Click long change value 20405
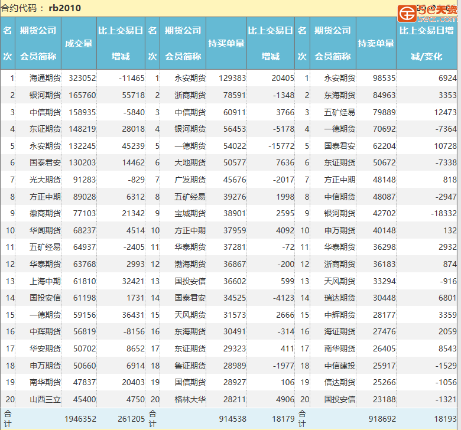This screenshot has height=430, width=461. click(283, 78)
